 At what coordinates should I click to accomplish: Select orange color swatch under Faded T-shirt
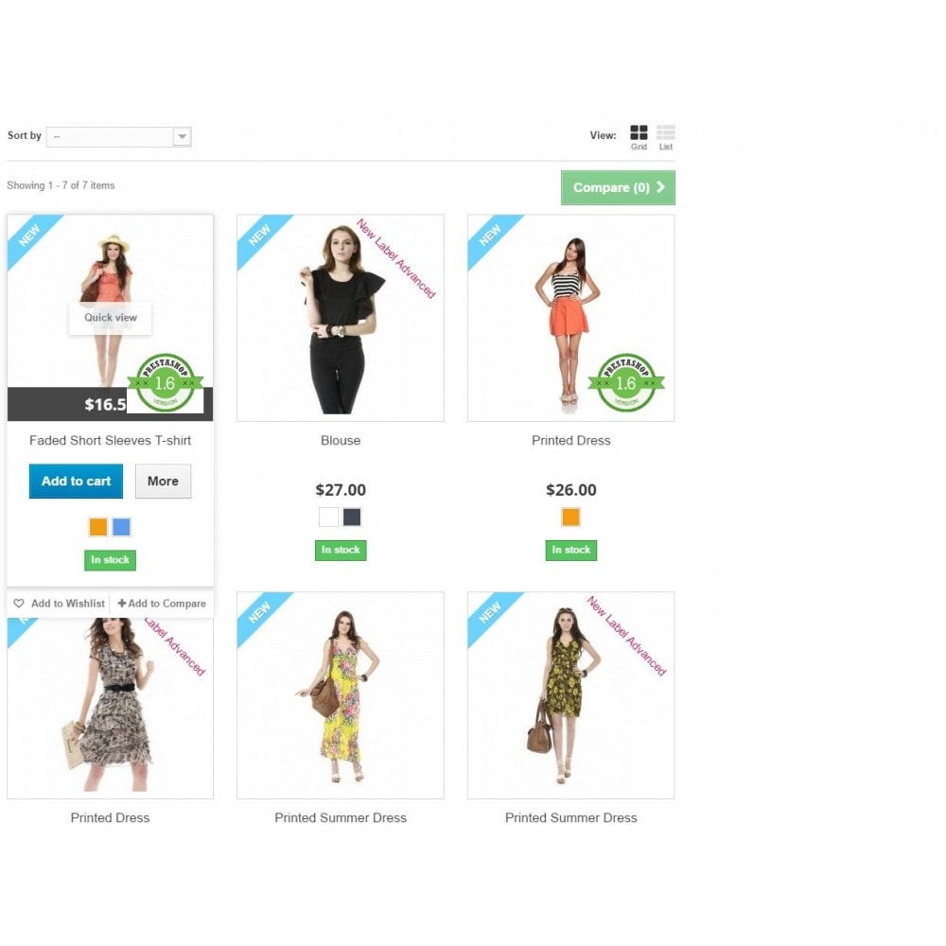(98, 527)
